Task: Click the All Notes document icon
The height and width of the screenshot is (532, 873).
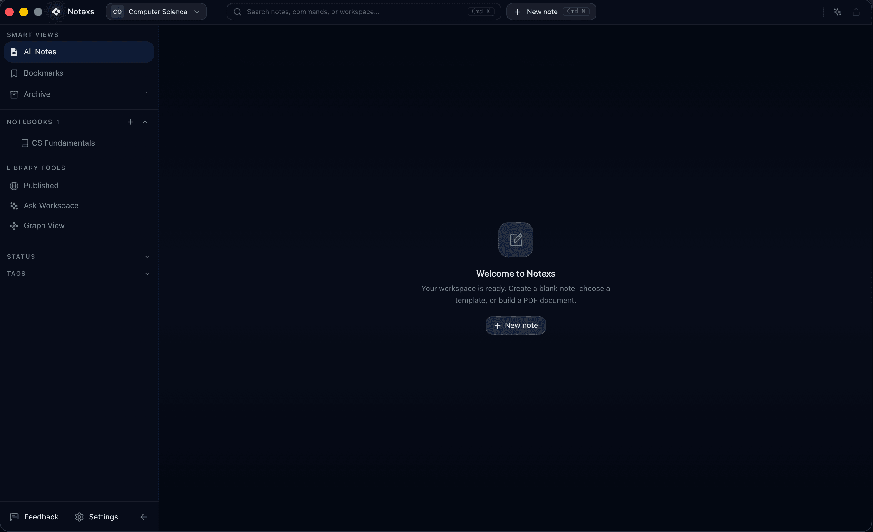Action: coord(14,52)
